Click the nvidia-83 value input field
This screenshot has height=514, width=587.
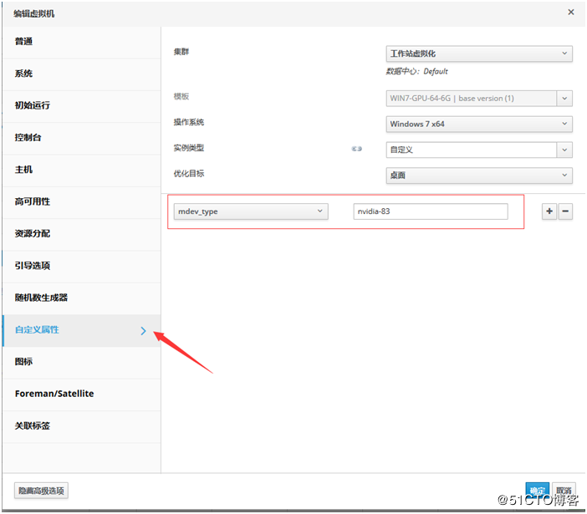[431, 211]
